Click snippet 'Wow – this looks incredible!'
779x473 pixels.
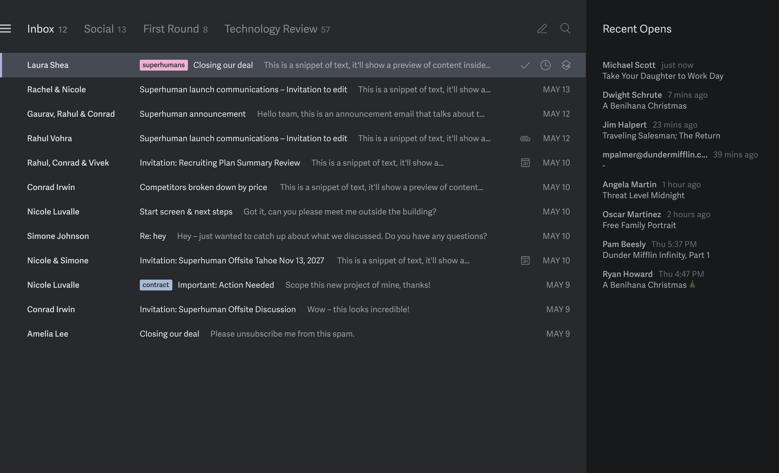click(x=358, y=309)
